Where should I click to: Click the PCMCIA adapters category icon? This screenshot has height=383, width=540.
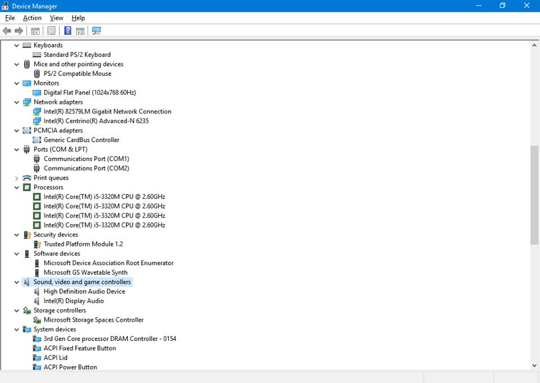click(x=27, y=131)
